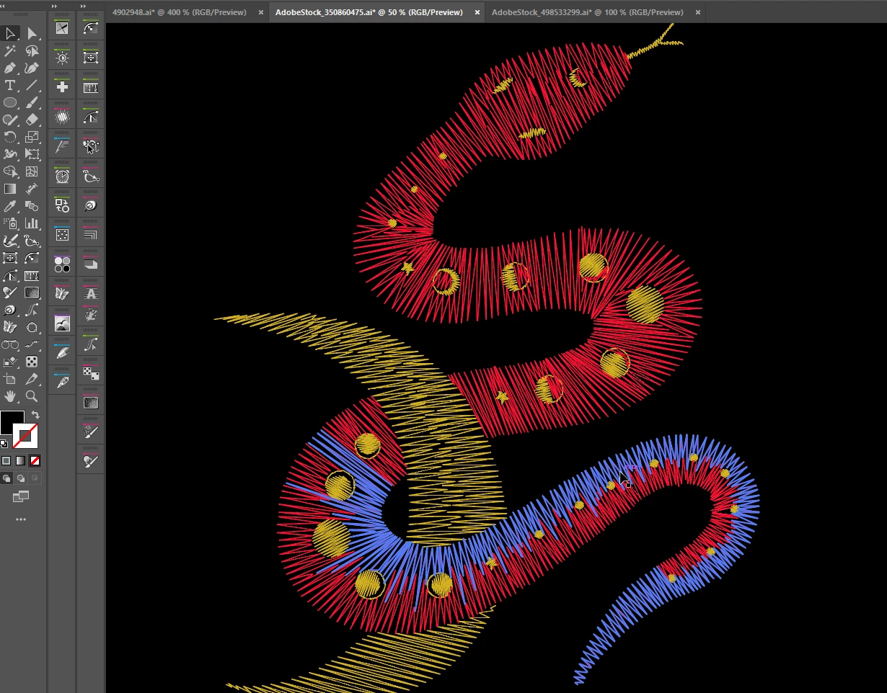Screen dimensions: 887x693
Task: Click the four-circles color plugin tool
Action: pyautogui.click(x=62, y=264)
